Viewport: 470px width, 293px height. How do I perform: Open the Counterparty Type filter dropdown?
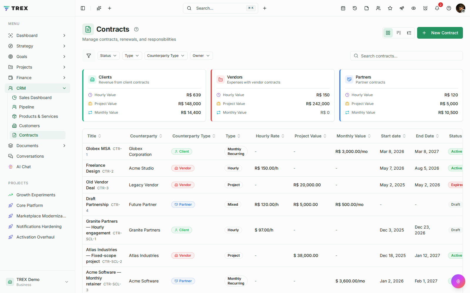(166, 56)
